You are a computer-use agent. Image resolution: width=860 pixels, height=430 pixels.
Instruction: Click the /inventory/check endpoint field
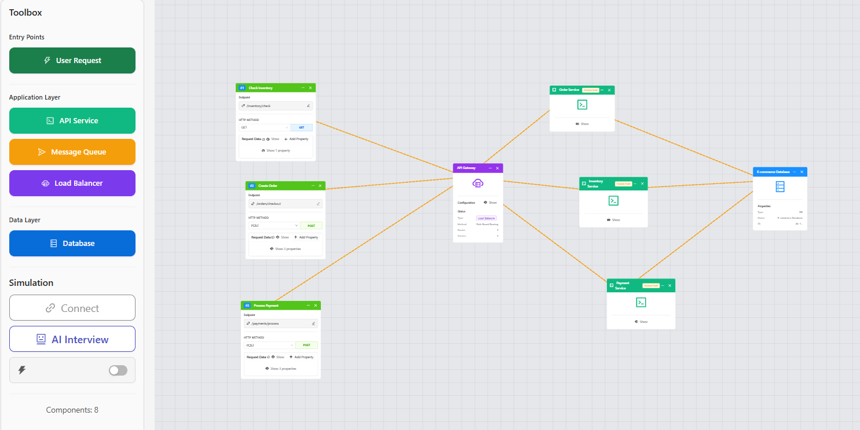pyautogui.click(x=276, y=106)
